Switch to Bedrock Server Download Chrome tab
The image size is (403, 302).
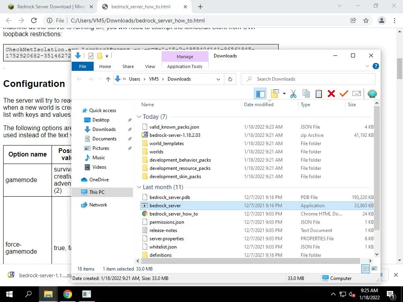[x=50, y=7]
